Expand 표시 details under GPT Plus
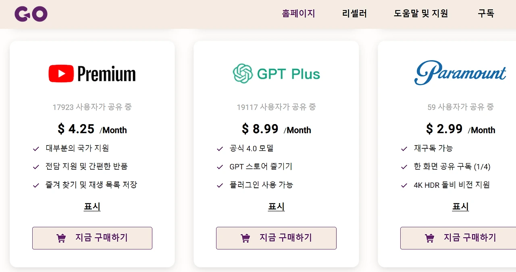The width and height of the screenshot is (516, 272). point(276,207)
